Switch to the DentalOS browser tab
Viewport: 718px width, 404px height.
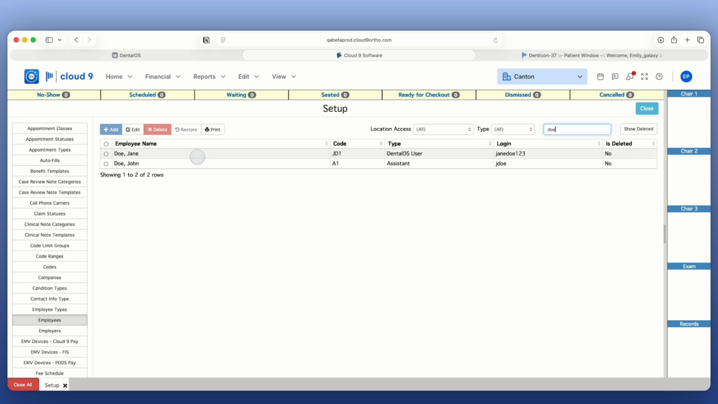tap(126, 55)
